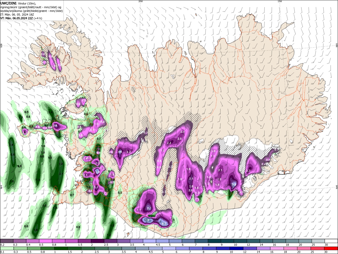This screenshot has height=254, width=338.
Task: Select the crimson 25 swatch in rain scale
Action: tap(317, 248)
